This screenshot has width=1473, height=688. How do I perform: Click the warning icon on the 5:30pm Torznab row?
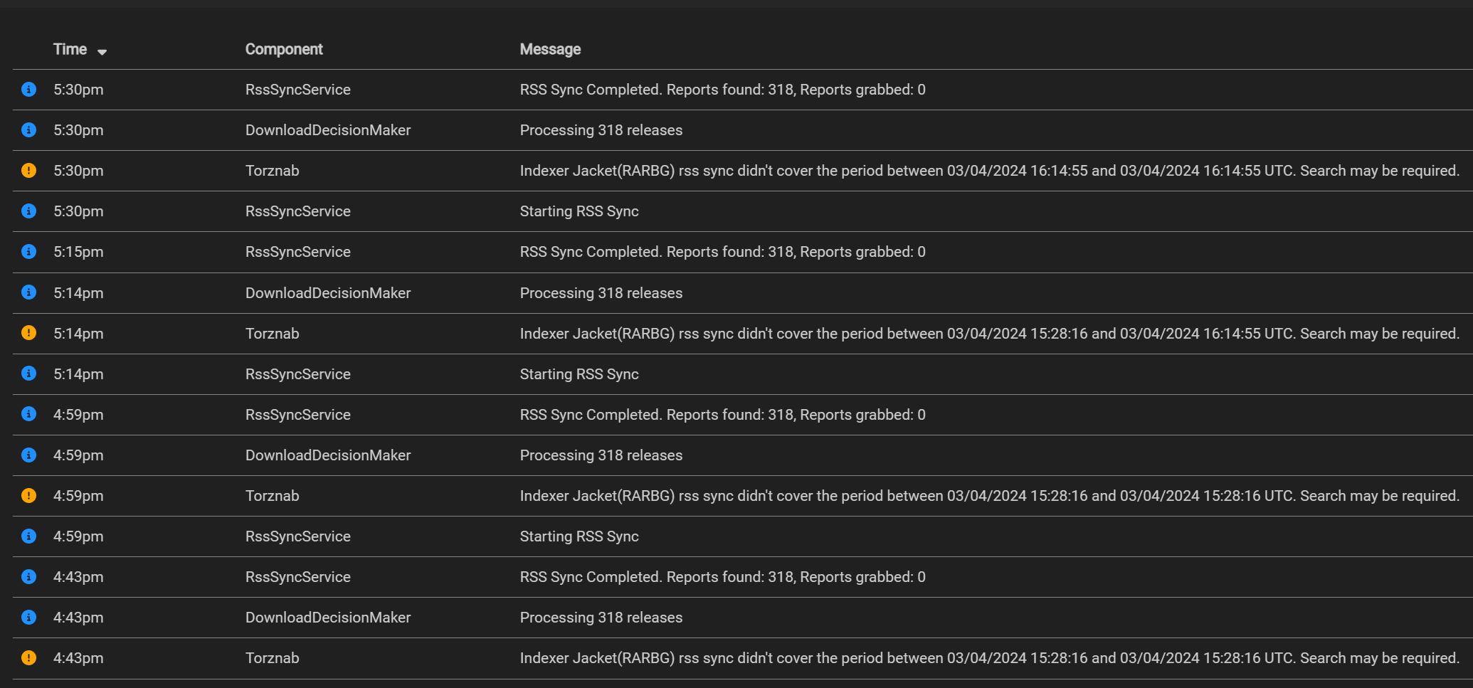tap(28, 171)
